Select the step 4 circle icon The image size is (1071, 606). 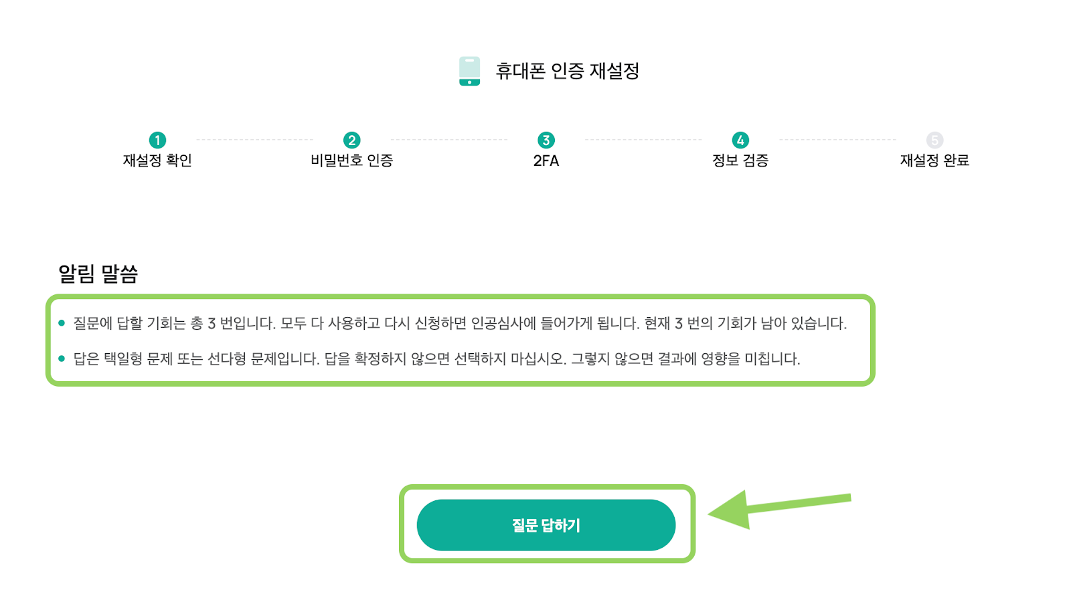coord(740,140)
